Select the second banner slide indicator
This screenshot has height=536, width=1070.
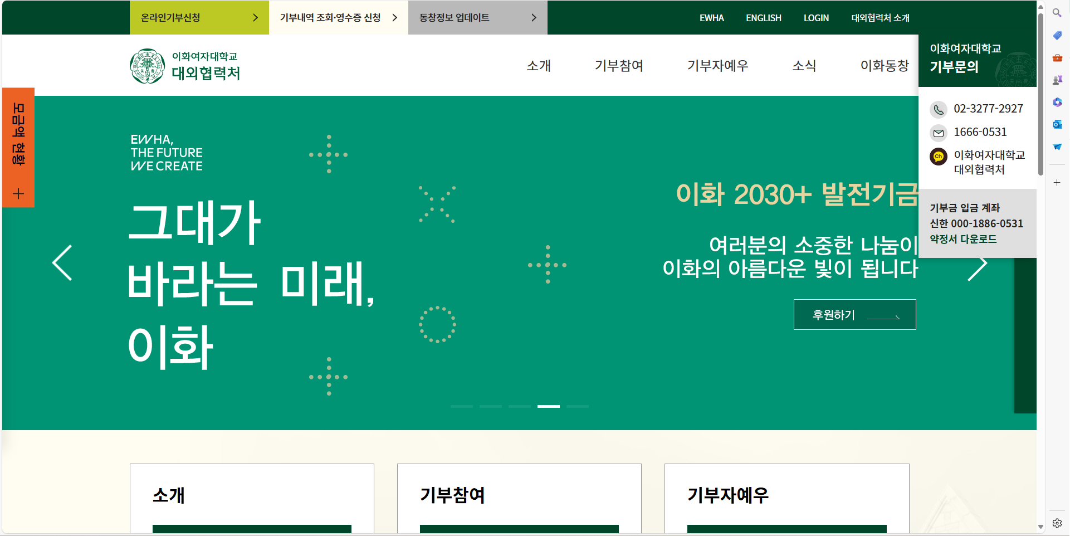click(491, 407)
